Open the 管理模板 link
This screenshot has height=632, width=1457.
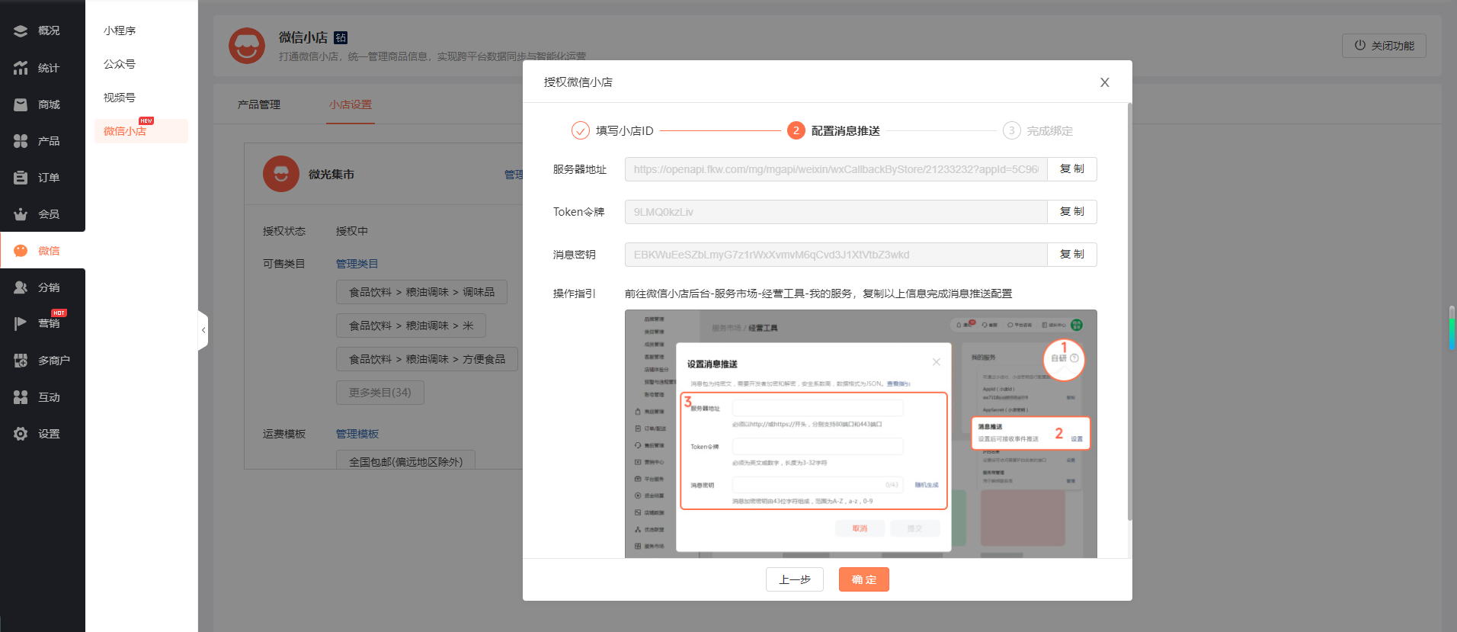pyautogui.click(x=357, y=434)
